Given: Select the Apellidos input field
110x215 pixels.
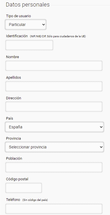Looking at the screenshot, I should coord(54,86).
